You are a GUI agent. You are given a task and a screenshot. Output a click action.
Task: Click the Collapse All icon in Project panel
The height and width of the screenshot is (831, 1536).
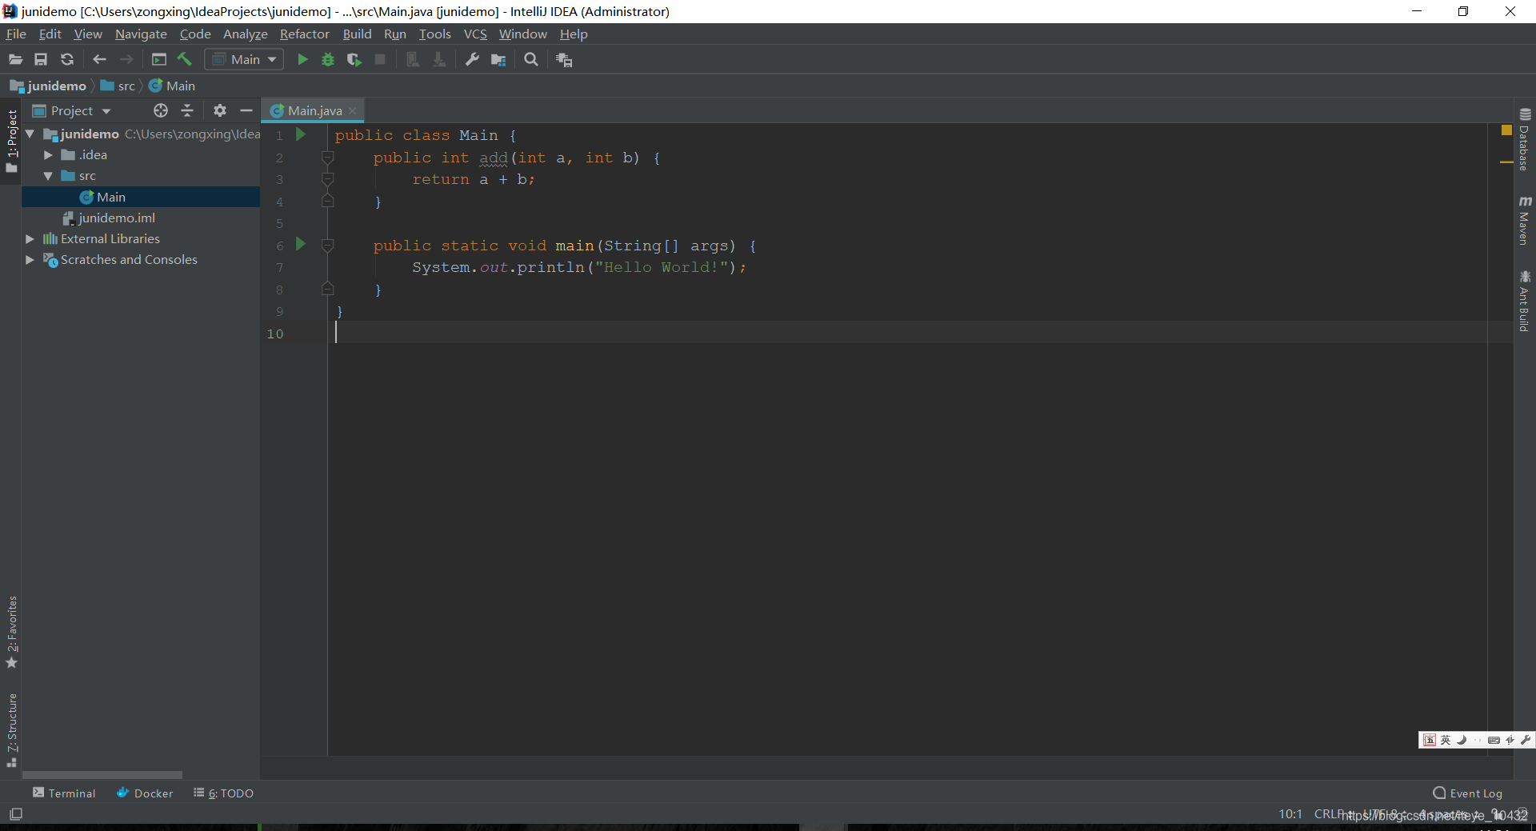click(187, 110)
